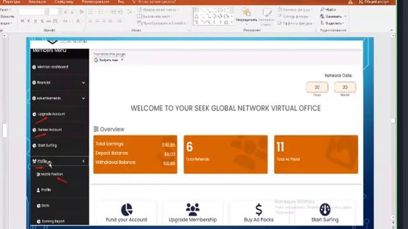This screenshot has width=408, height=229.
Task: Click the Buy Ad Packs dollar icon
Action: 259,209
